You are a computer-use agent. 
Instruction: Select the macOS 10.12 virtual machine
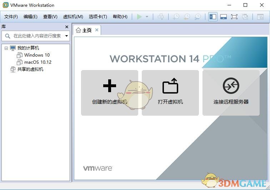(38, 62)
